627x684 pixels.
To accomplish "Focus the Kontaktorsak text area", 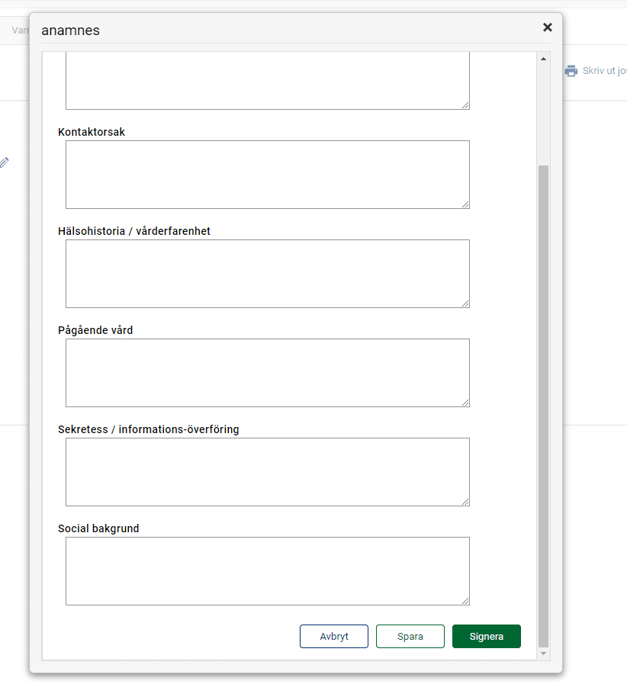I will click(268, 175).
